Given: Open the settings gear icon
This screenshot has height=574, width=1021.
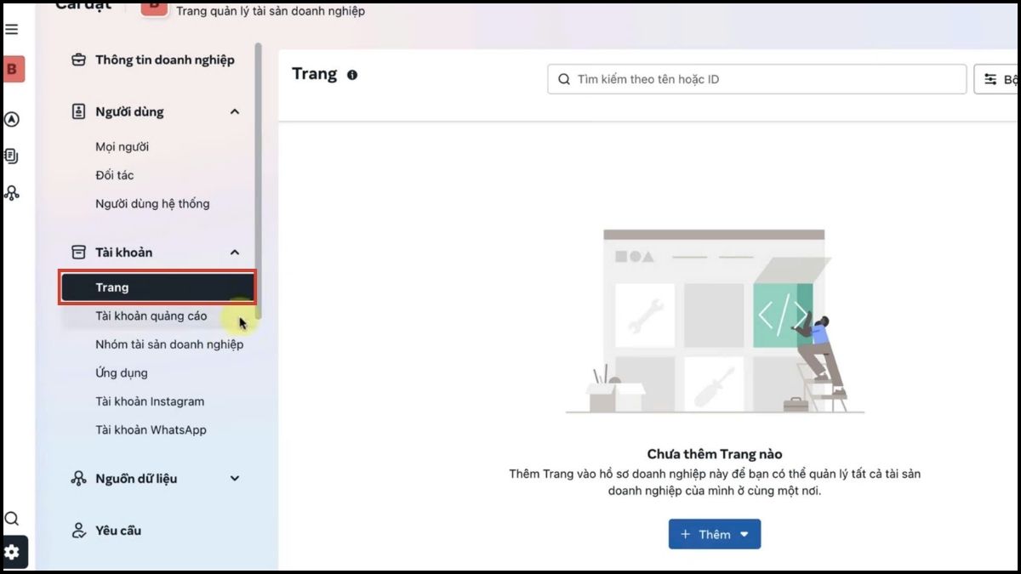Looking at the screenshot, I should 12,552.
